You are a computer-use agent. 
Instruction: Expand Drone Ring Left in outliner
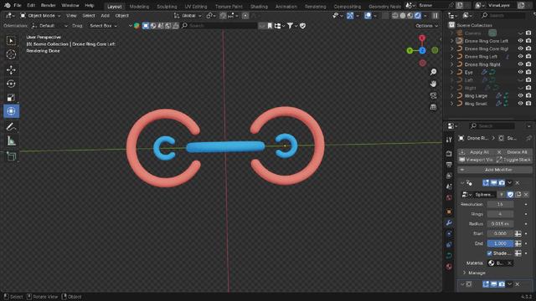coord(452,57)
